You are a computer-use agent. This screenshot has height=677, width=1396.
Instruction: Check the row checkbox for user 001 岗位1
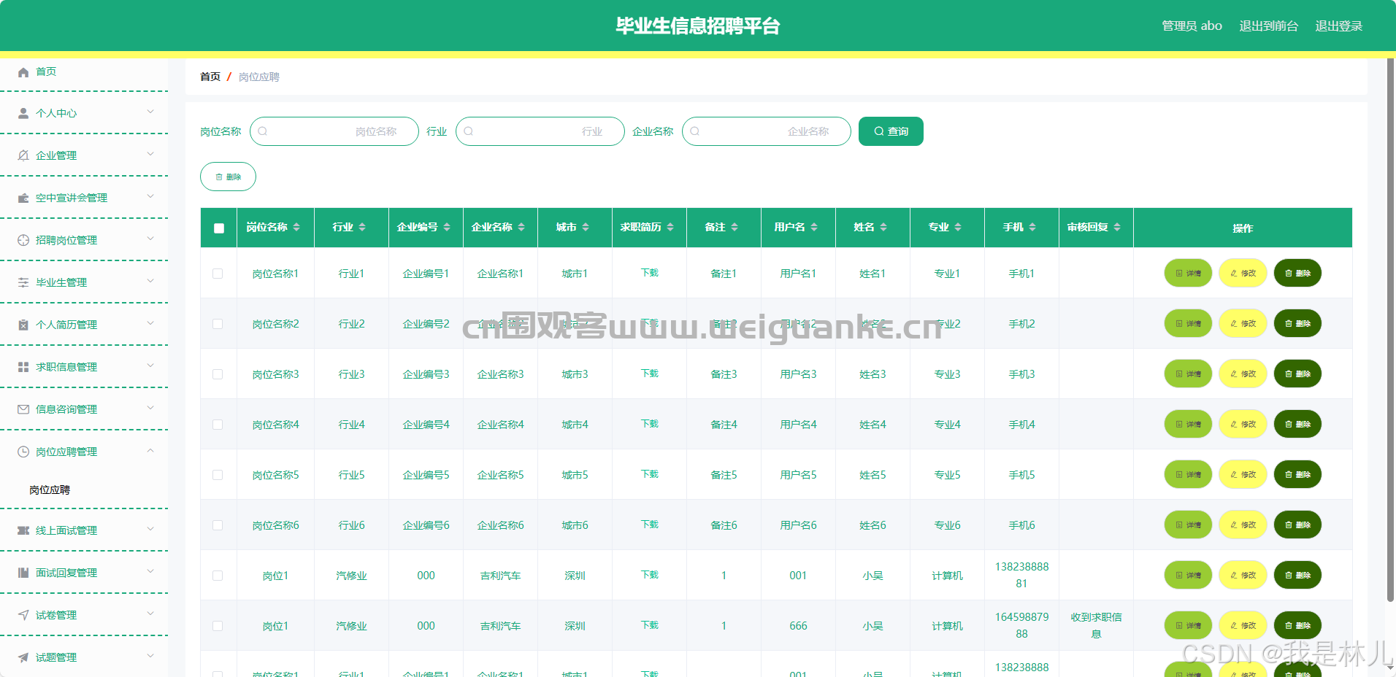218,576
